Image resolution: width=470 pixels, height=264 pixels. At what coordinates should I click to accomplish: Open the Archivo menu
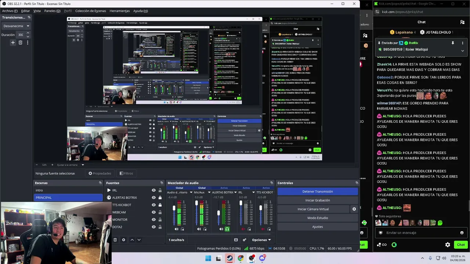(x=10, y=11)
